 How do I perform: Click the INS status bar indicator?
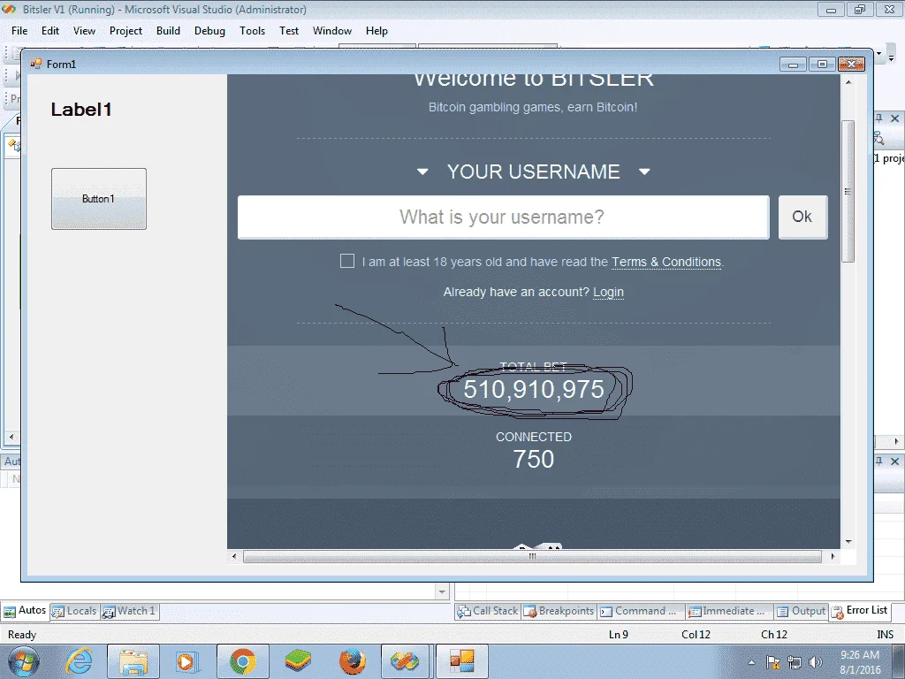885,635
